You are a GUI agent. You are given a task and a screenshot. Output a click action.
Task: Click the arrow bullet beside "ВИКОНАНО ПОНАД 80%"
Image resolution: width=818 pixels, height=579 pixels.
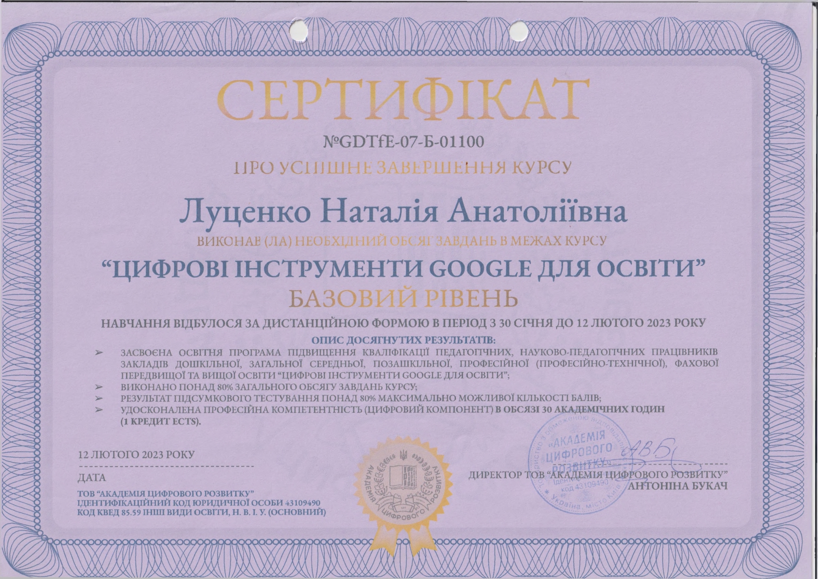point(99,387)
